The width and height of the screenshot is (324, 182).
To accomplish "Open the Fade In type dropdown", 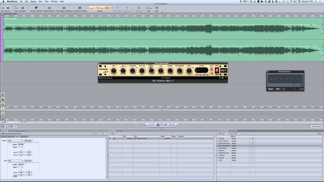I will tap(15, 141).
